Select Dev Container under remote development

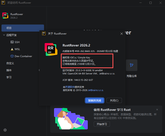click(x=23, y=56)
